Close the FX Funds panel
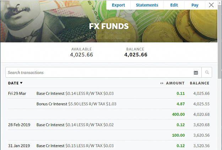Screen dimensions: 222x150 (x=211, y=5)
